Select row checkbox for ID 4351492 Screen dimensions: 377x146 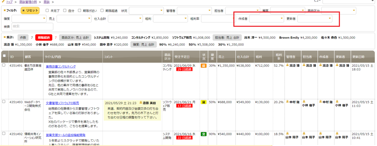point(4,134)
